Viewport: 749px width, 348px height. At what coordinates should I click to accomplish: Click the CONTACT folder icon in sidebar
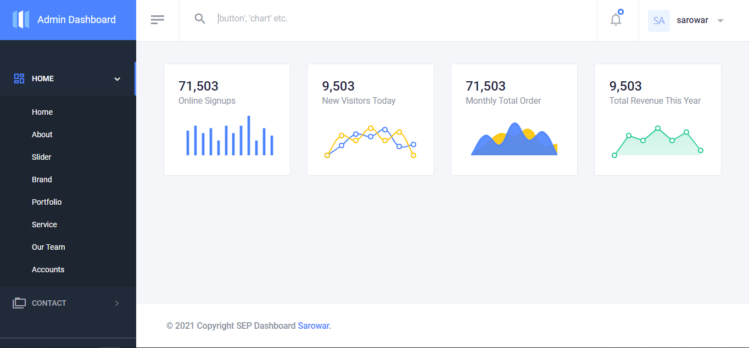[x=19, y=303]
